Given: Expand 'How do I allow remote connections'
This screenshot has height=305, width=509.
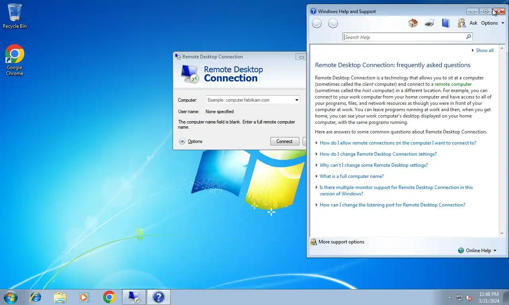Looking at the screenshot, I should pos(398,143).
